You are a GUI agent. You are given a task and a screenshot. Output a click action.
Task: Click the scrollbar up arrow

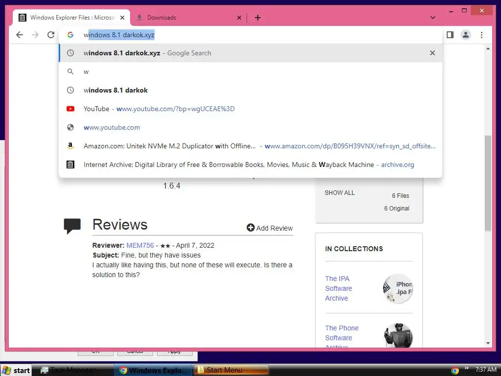click(x=488, y=48)
